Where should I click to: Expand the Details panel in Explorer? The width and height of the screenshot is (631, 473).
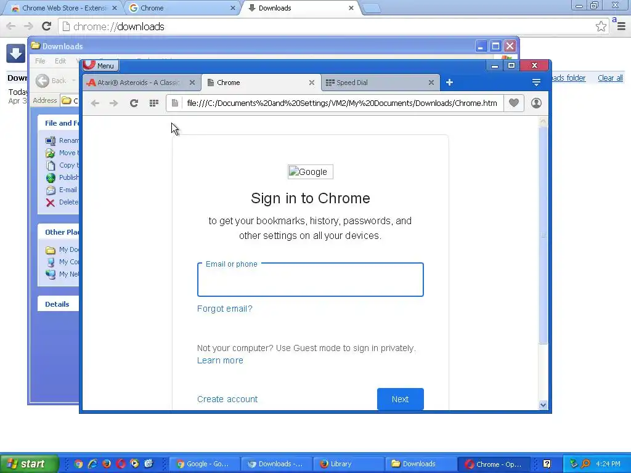point(57,304)
